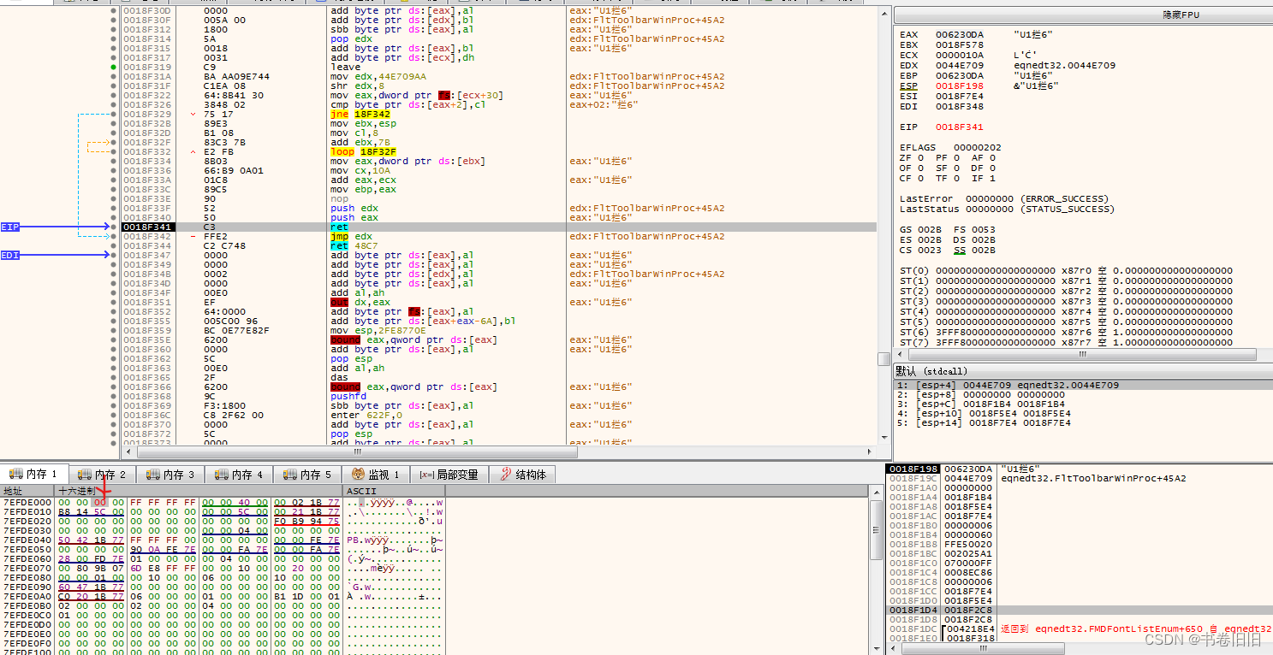Show the 局部变量 local variables tab

tap(449, 475)
